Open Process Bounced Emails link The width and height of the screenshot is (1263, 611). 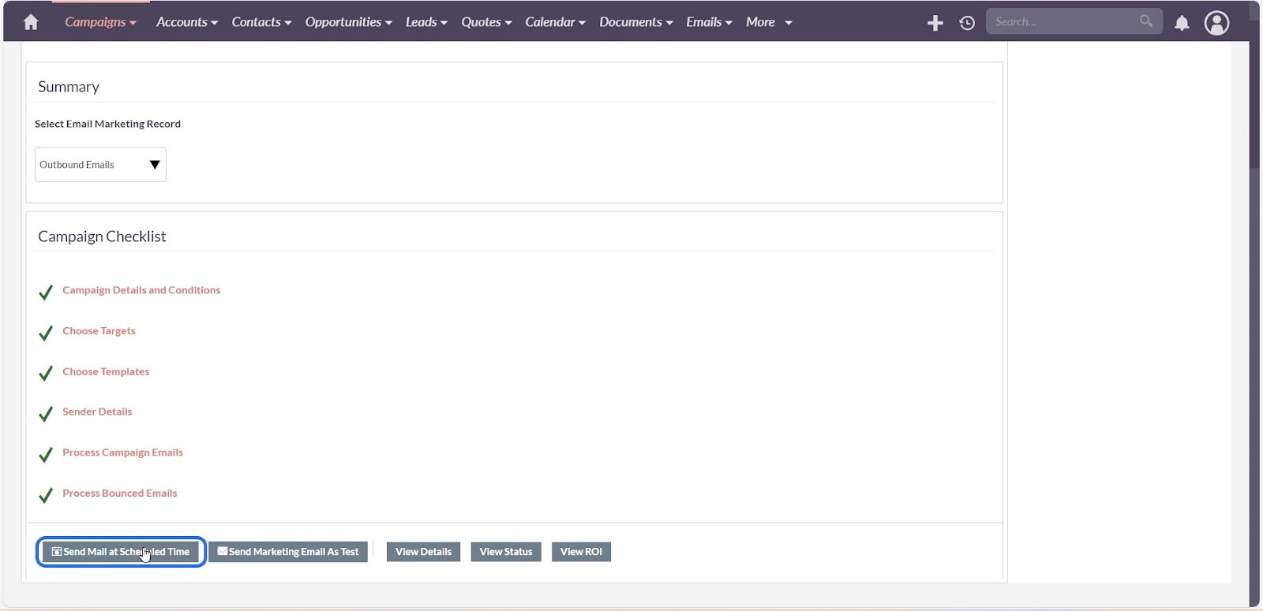(119, 494)
